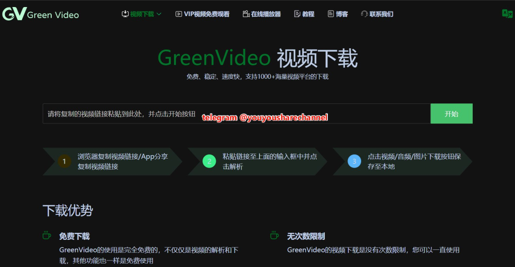Open the 教程 menu item
The width and height of the screenshot is (515, 267).
(x=308, y=14)
